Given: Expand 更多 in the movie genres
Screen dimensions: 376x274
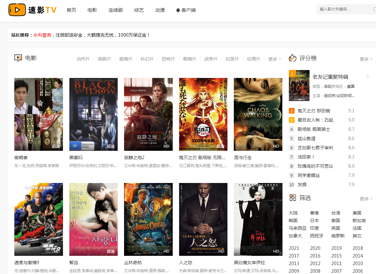Looking at the screenshot, I should click(x=275, y=59).
